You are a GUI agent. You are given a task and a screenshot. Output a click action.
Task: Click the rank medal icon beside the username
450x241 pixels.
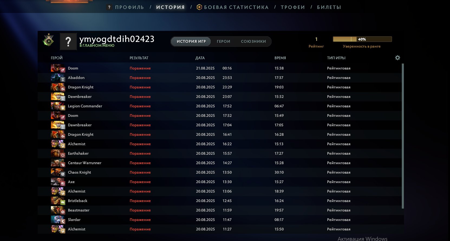tap(48, 41)
